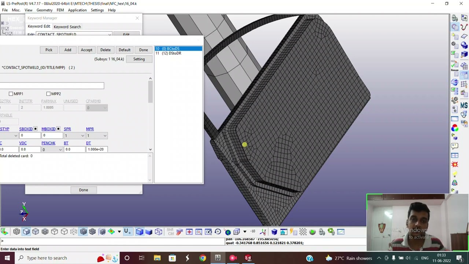The image size is (469, 264).
Task: Click the Delete button
Action: coord(106,50)
